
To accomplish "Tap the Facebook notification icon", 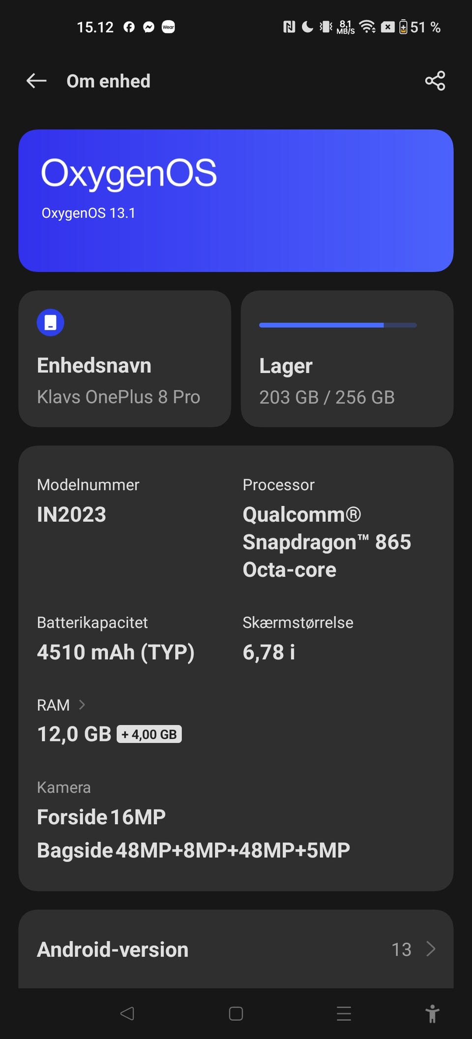I will click(129, 27).
